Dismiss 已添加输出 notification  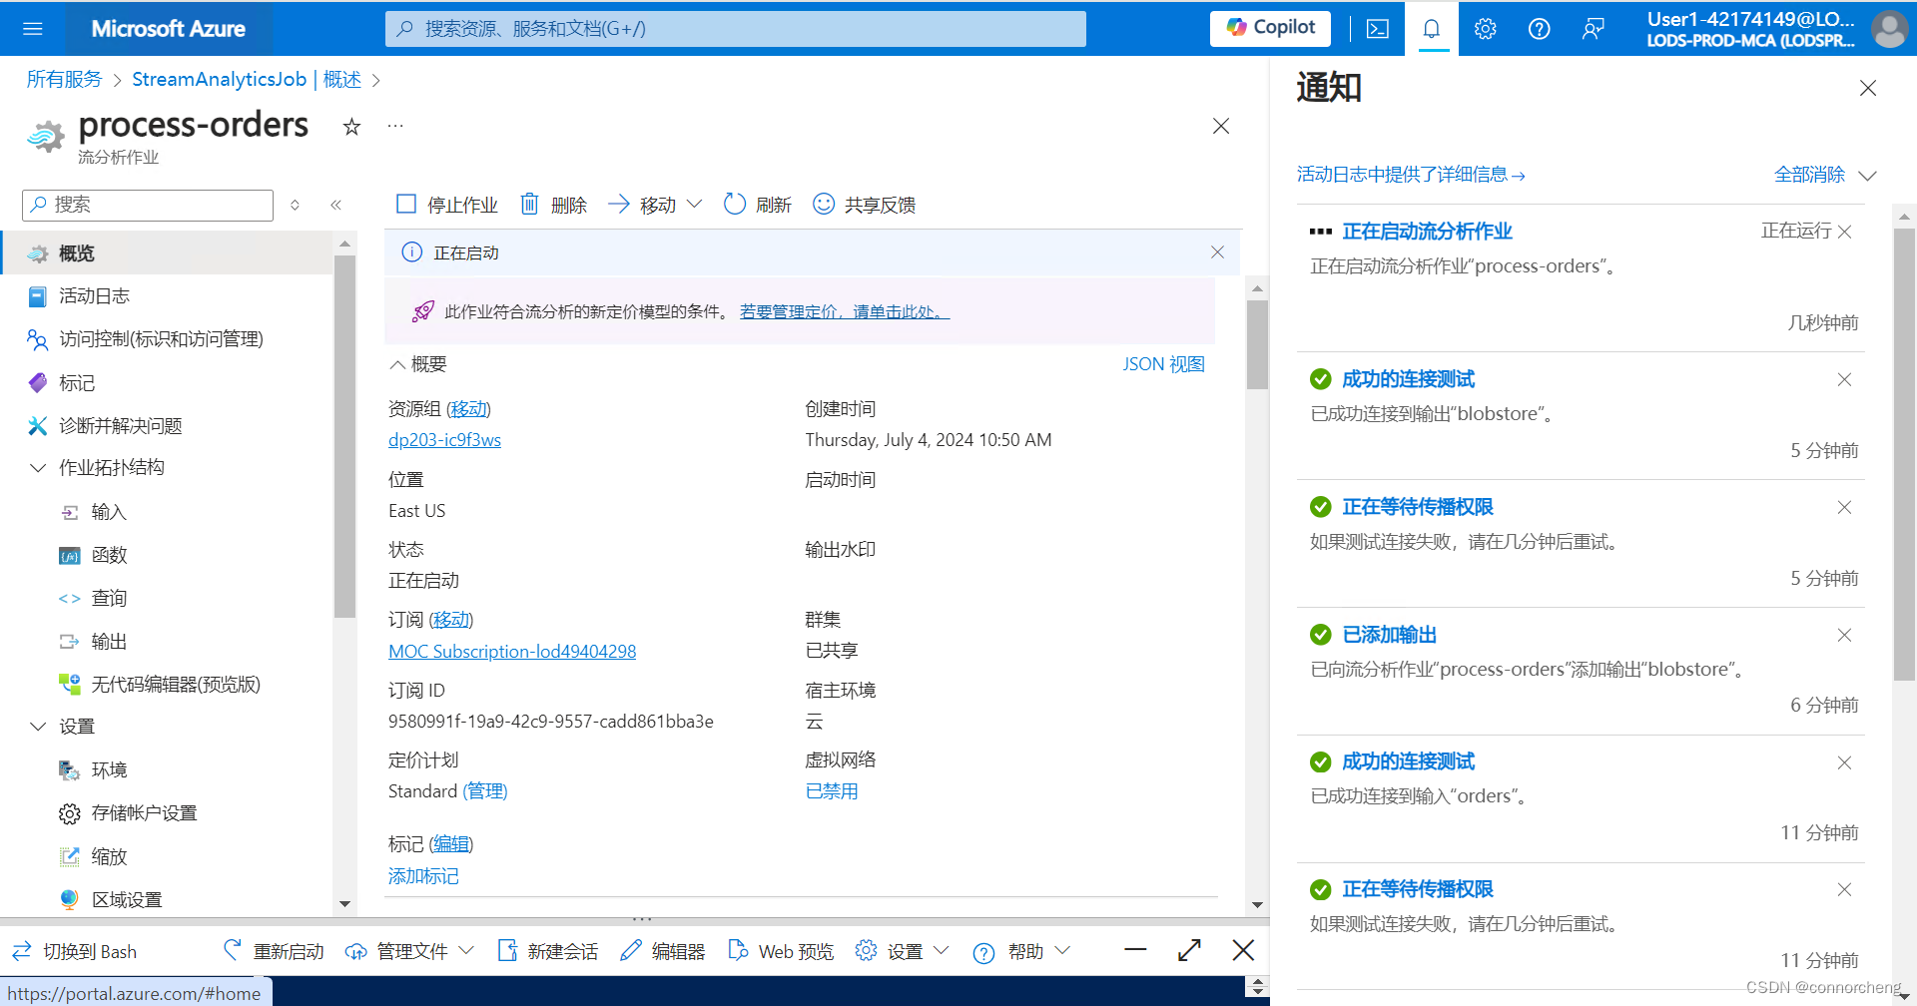pyautogui.click(x=1844, y=635)
